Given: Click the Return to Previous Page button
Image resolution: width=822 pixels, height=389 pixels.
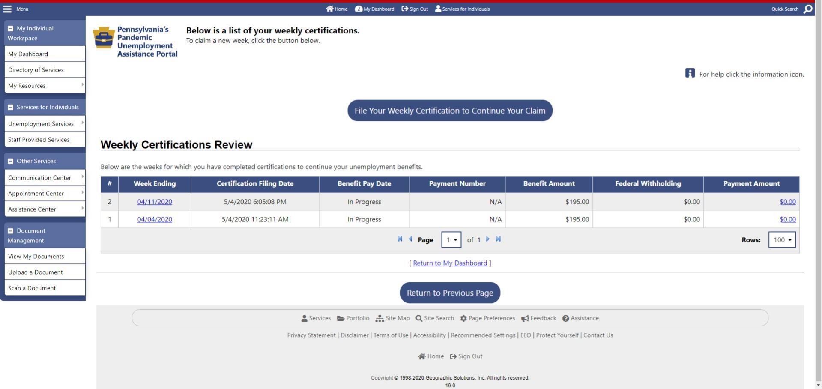Looking at the screenshot, I should click(x=450, y=293).
